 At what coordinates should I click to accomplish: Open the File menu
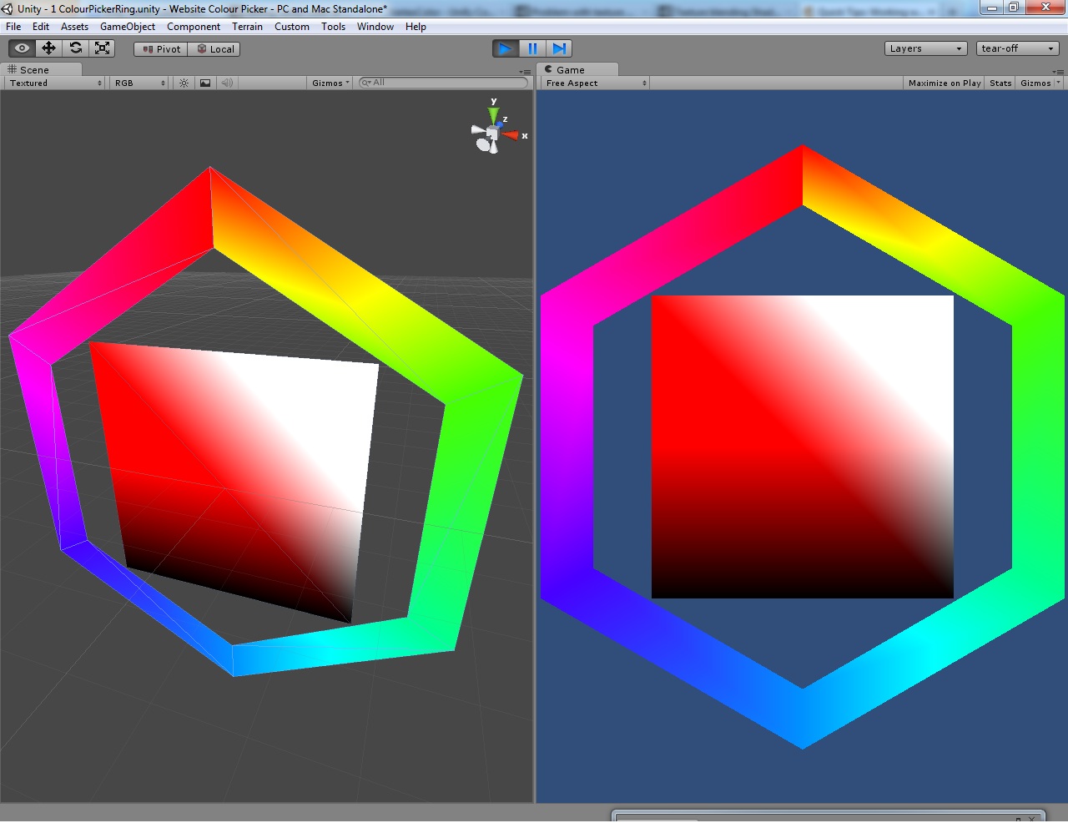[x=13, y=27]
